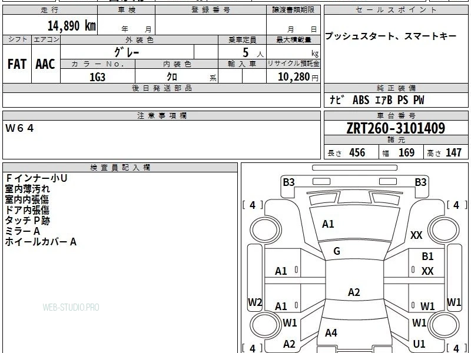
Task: Click inspector note 室内内張傷
Action: pos(26,199)
